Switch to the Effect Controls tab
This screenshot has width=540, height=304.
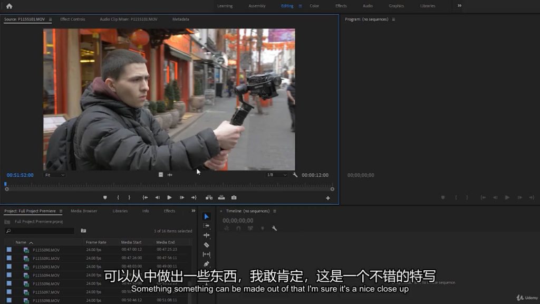coord(72,19)
